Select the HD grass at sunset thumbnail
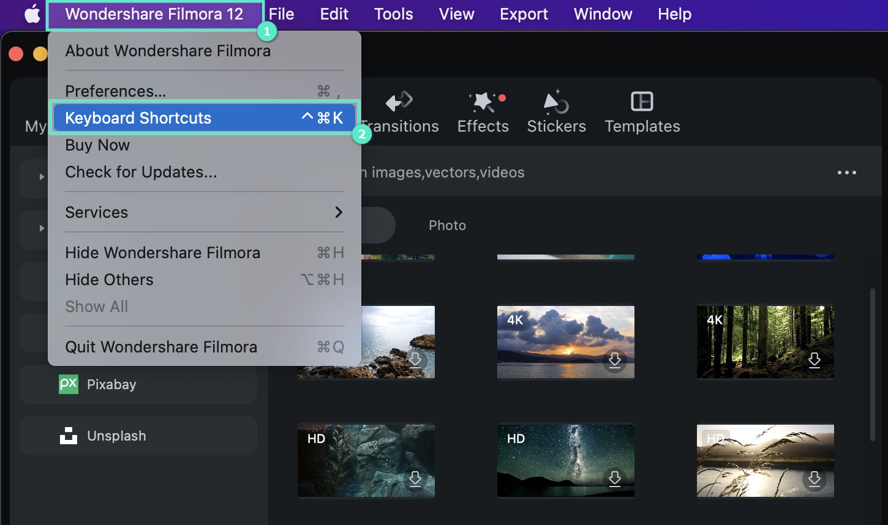888x525 pixels. [766, 460]
